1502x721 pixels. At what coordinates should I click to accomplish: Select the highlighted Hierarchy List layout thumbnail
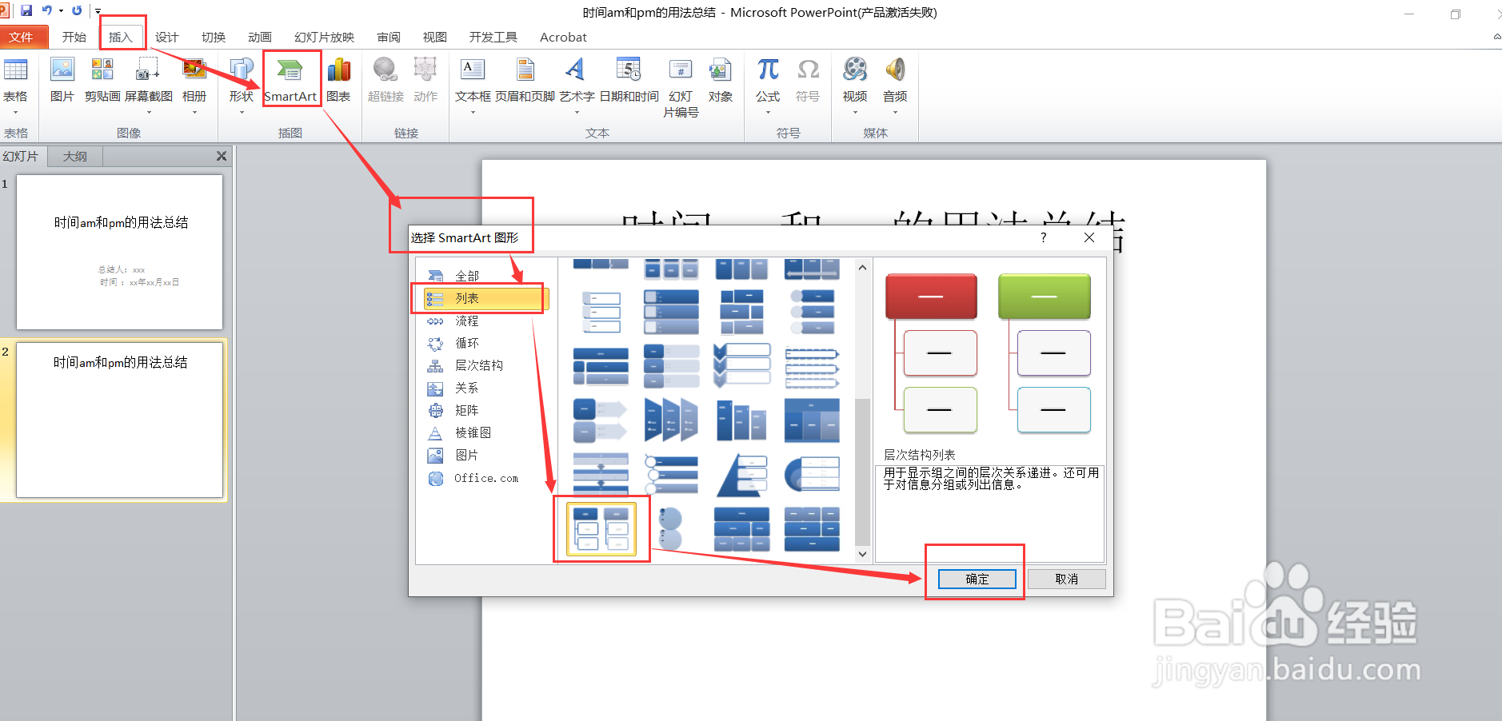pyautogui.click(x=601, y=528)
